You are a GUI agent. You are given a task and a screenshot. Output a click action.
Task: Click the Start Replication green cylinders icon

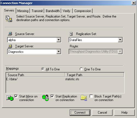pos(46,98)
